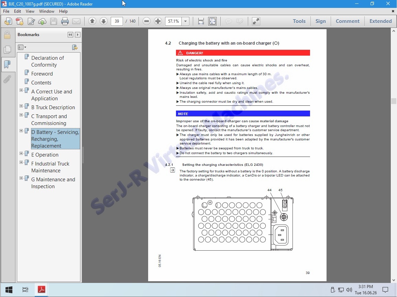Expand the E Operation bookmark
397x297 pixels.
(x=21, y=153)
